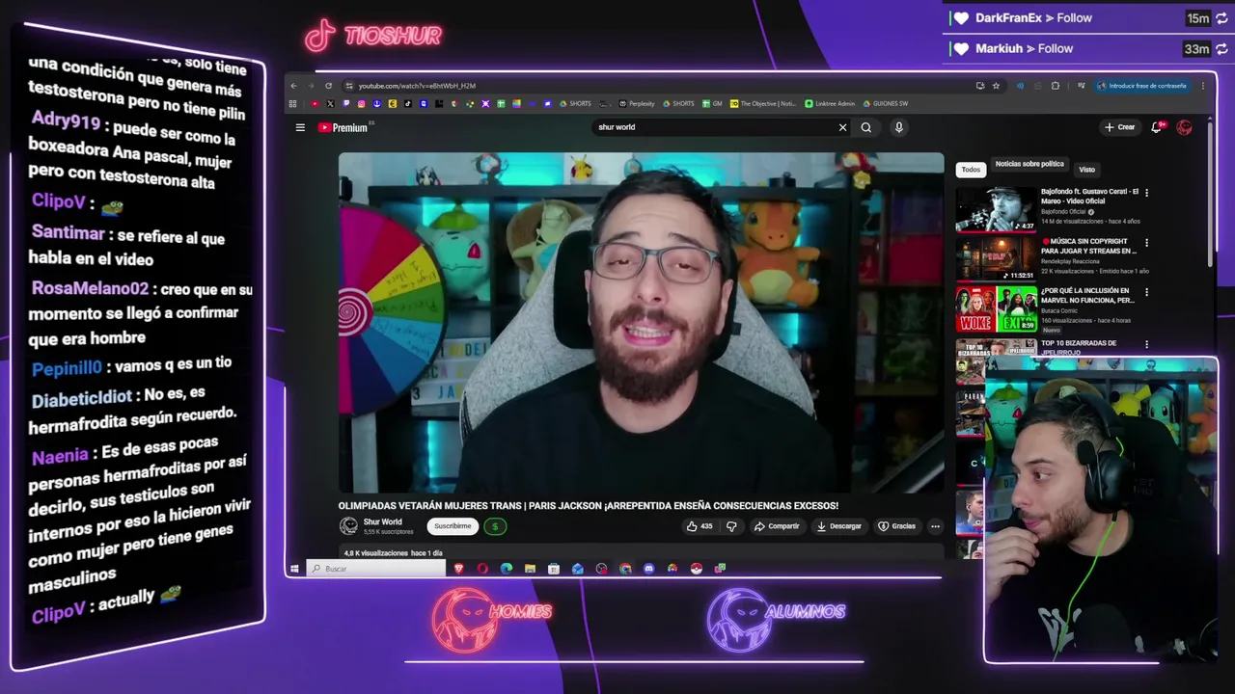Viewport: 1235px width, 694px height.
Task: Select the 'Todos' filter chip
Action: click(971, 170)
